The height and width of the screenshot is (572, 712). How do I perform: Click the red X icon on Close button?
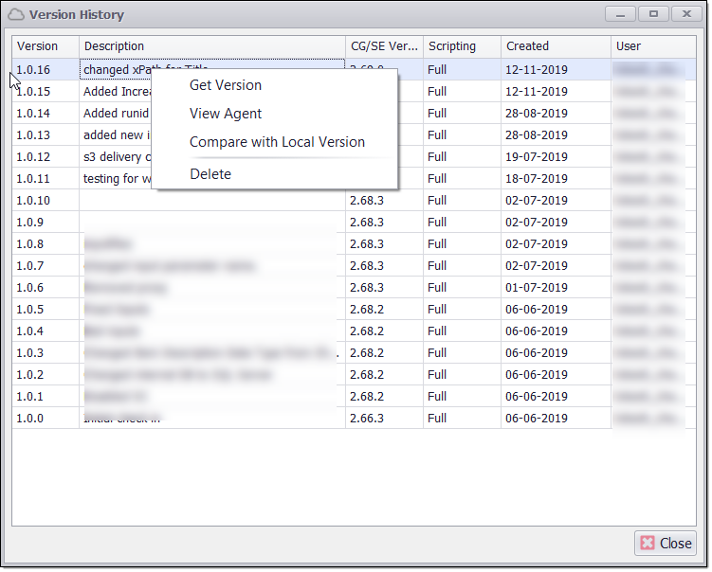(648, 544)
